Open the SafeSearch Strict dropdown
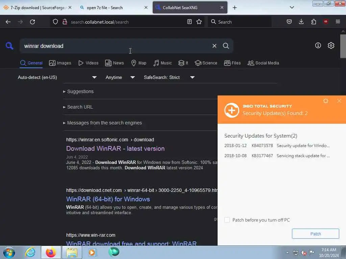This screenshot has height=259, width=346. [169, 77]
